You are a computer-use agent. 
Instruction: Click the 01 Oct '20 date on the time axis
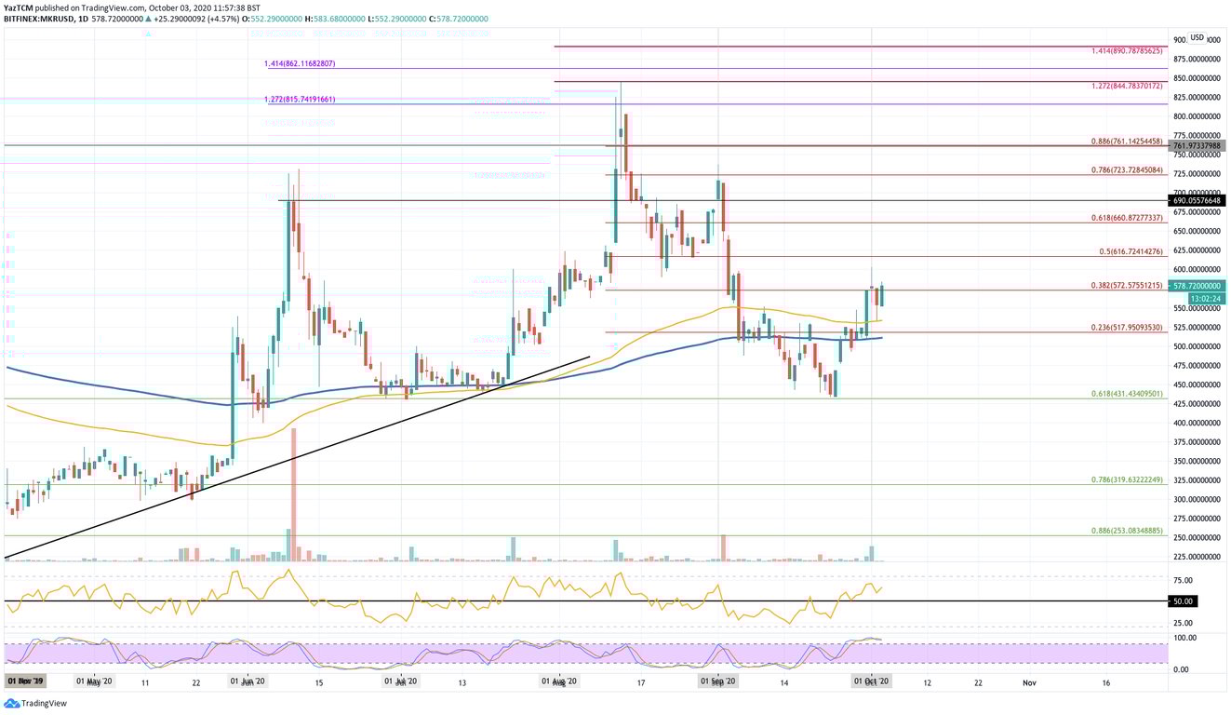point(873,681)
